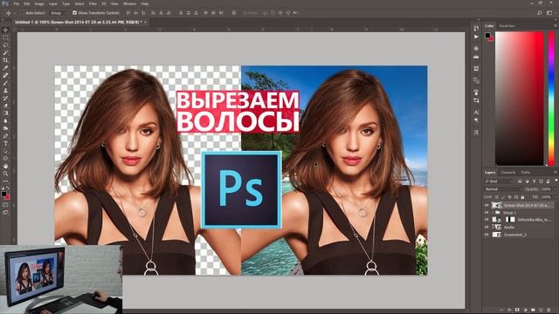Hide the Screenshot_2 layer

pyautogui.click(x=487, y=235)
